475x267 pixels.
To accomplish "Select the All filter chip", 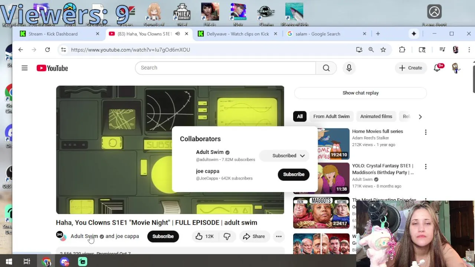I will pos(300,116).
